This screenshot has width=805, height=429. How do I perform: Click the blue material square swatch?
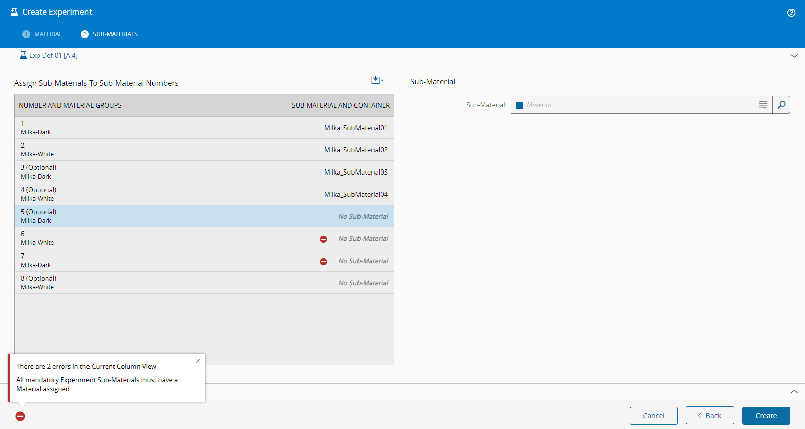pos(519,105)
